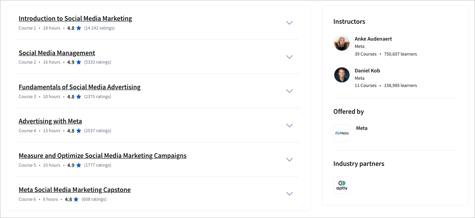Expand the Social Media Management course chevron

tap(290, 57)
